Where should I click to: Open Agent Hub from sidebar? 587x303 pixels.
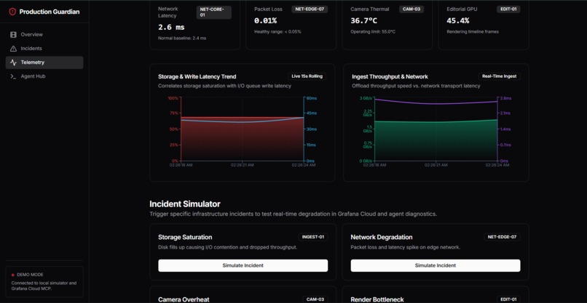point(44,76)
